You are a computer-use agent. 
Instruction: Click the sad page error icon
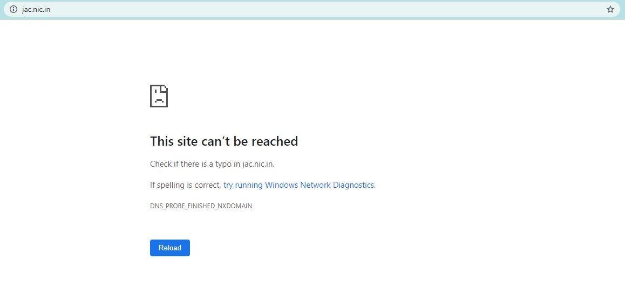coord(159,96)
